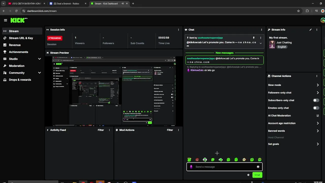Reload the dashboard page
The height and width of the screenshot is (183, 325).
pyautogui.click(x=16, y=11)
